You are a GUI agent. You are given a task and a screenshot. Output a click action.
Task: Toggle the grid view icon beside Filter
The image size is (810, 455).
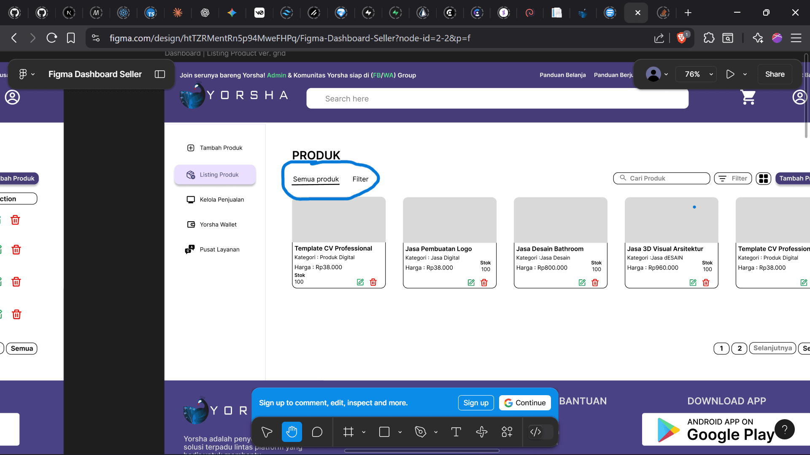(x=764, y=179)
